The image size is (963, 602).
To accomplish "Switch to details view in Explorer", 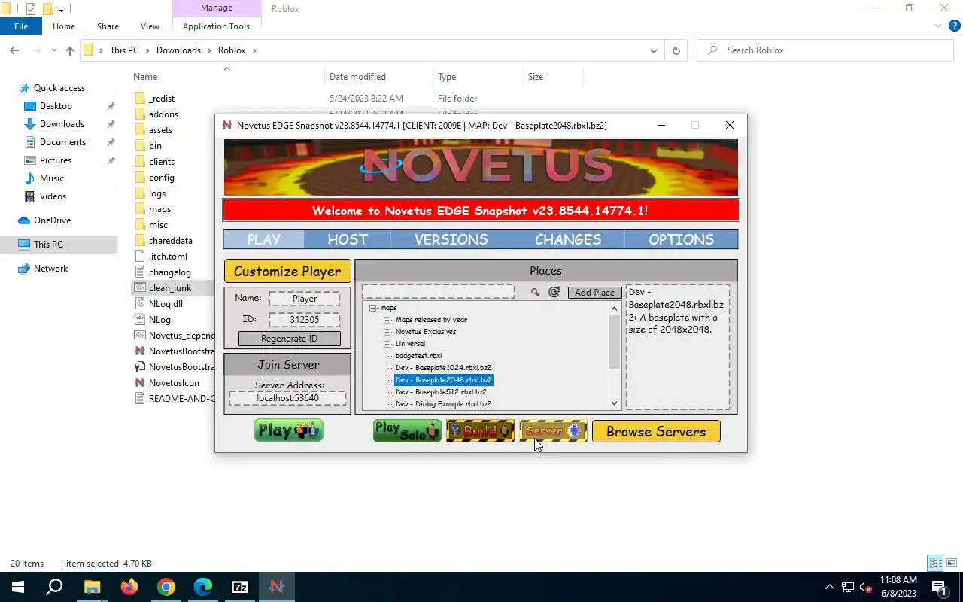I will coord(935,563).
